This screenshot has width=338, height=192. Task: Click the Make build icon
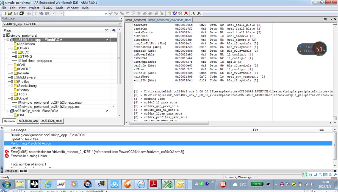174,13
